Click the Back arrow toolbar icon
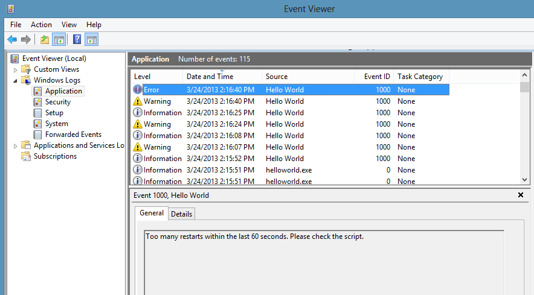This screenshot has height=295, width=534. [x=12, y=39]
